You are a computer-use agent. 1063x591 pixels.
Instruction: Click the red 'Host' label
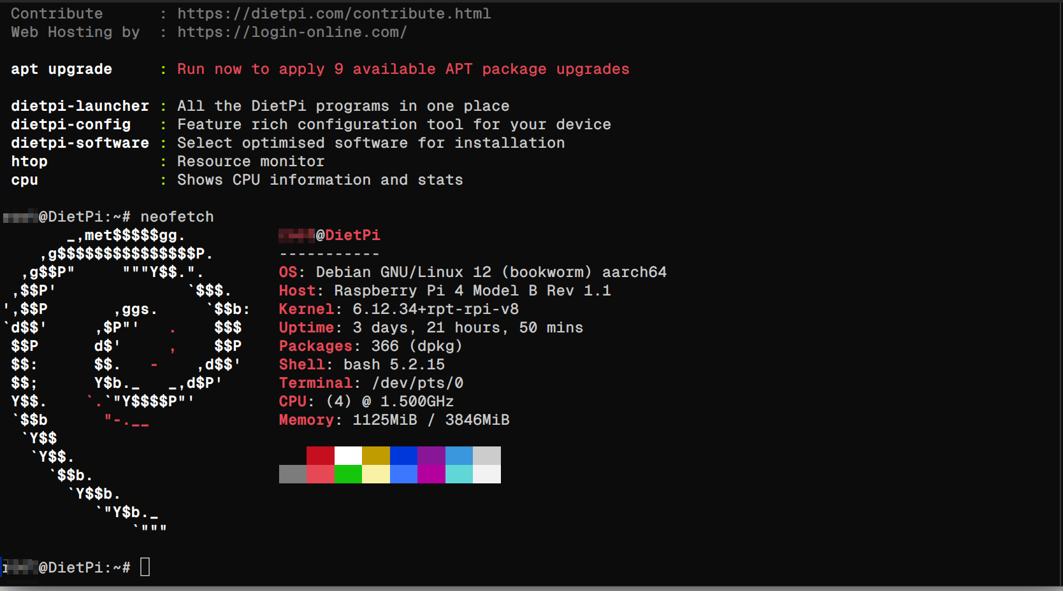pos(297,290)
